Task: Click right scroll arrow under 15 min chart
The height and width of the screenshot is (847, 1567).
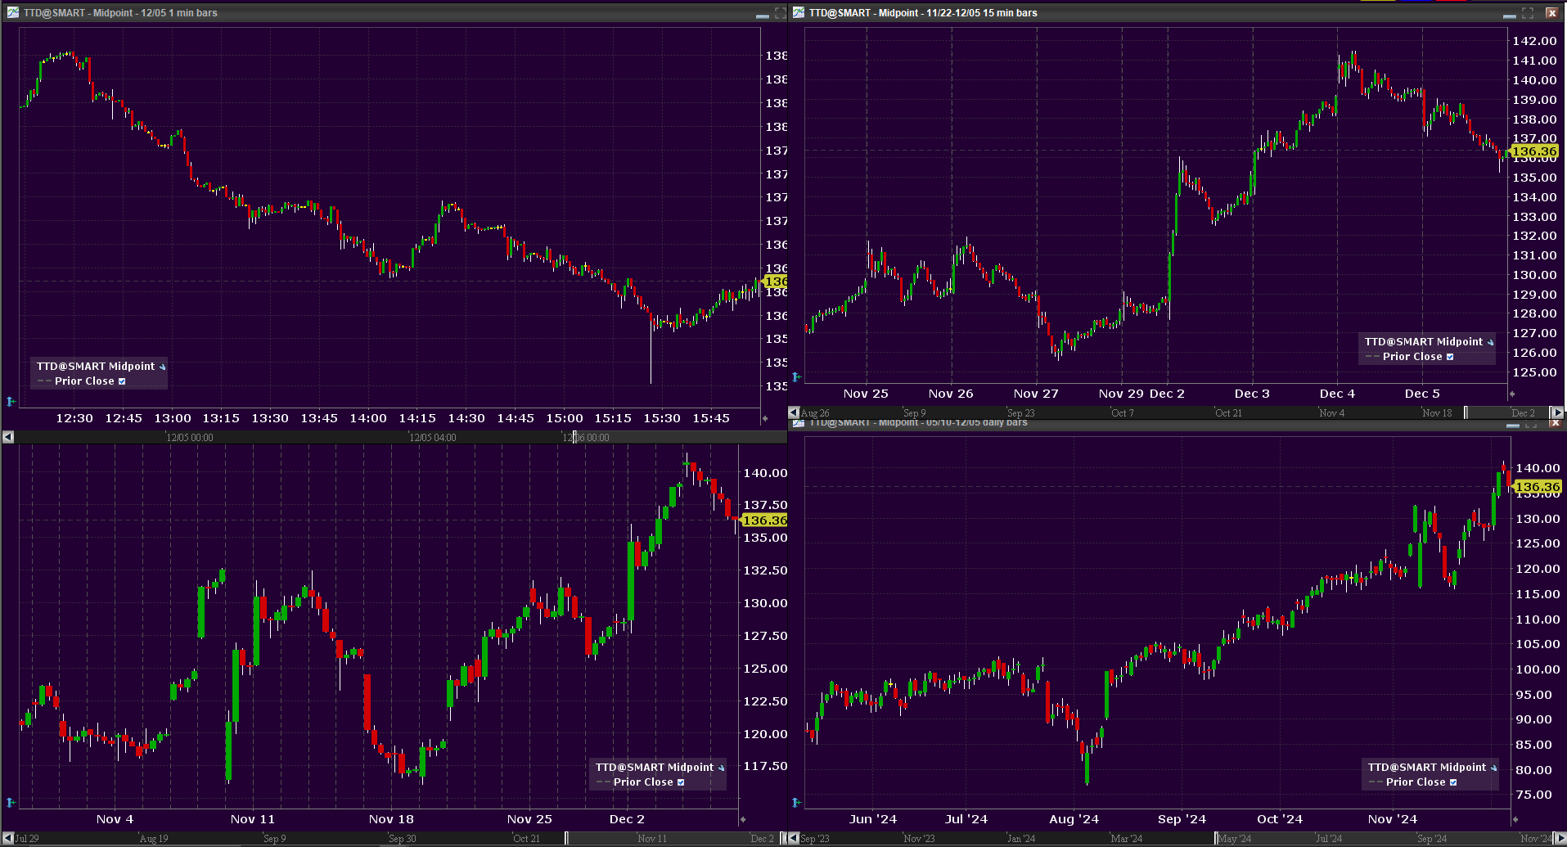Action: click(x=1558, y=412)
